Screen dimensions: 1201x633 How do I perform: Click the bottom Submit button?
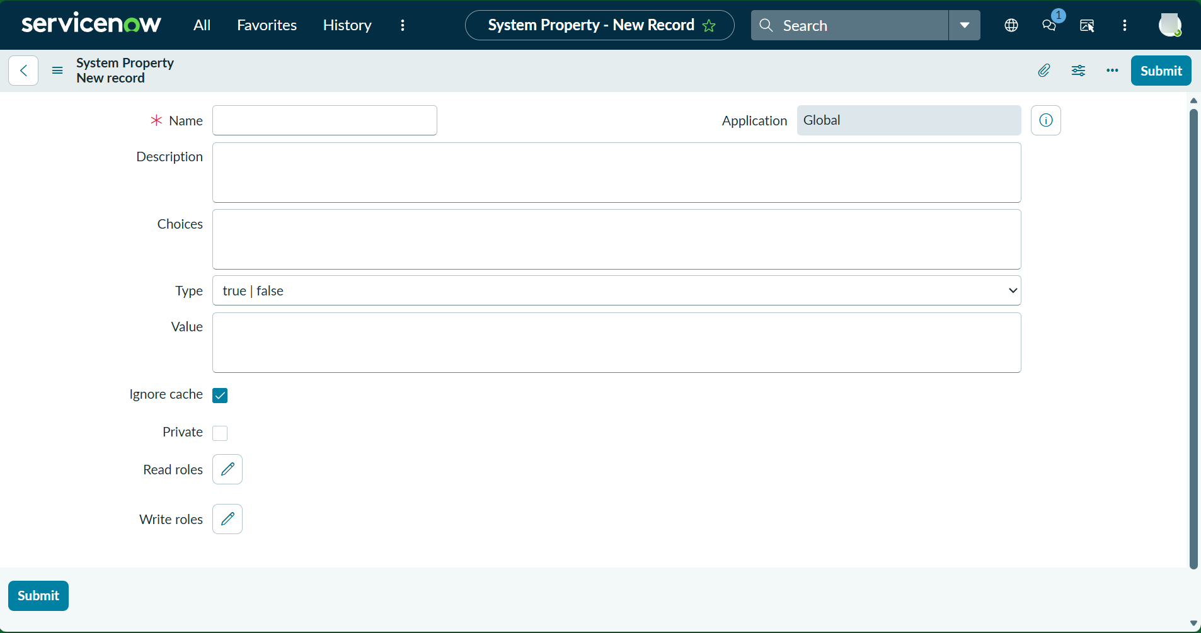[x=38, y=596]
